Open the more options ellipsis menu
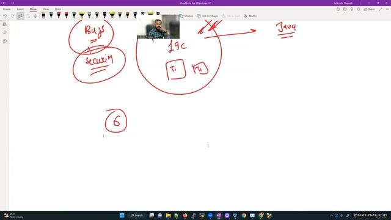This screenshot has width=391, height=220. (387, 9)
